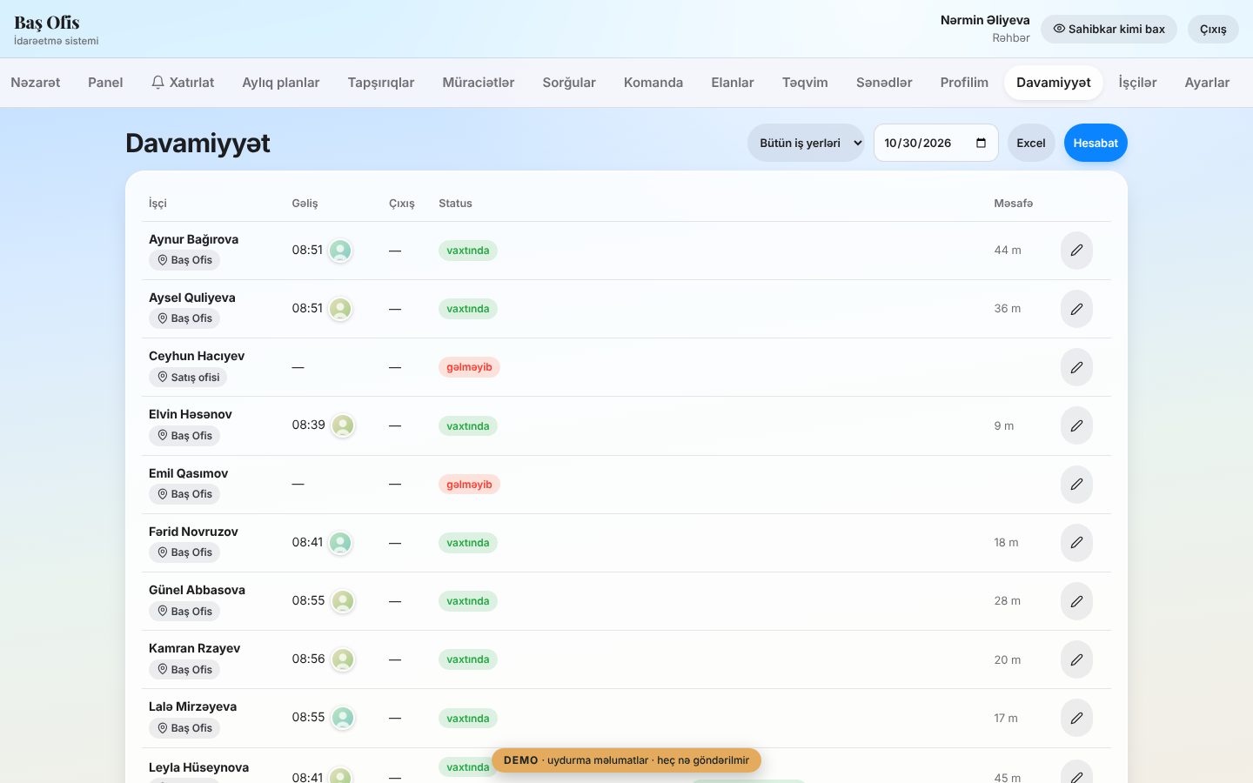View Aynur Bağırova's check-in photo

coord(340,251)
